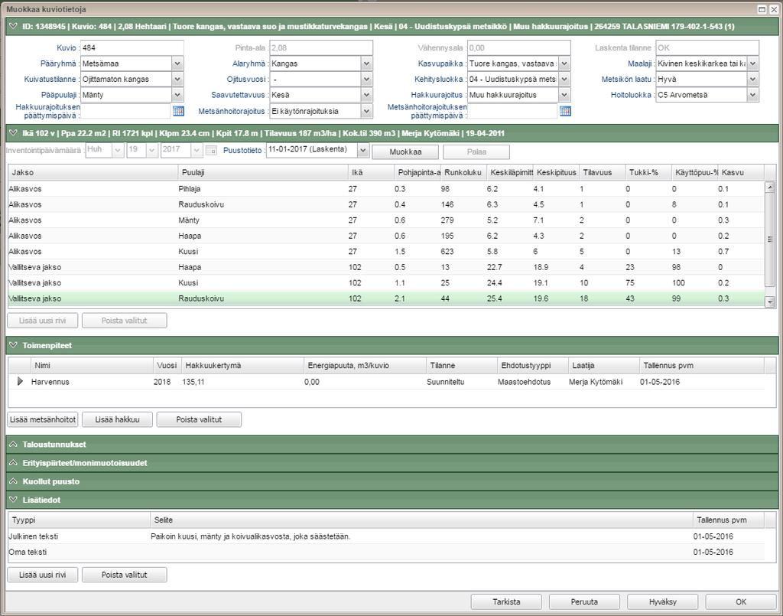This screenshot has width=783, height=616.
Task: Select the Oma teksti row
Action: point(385,552)
